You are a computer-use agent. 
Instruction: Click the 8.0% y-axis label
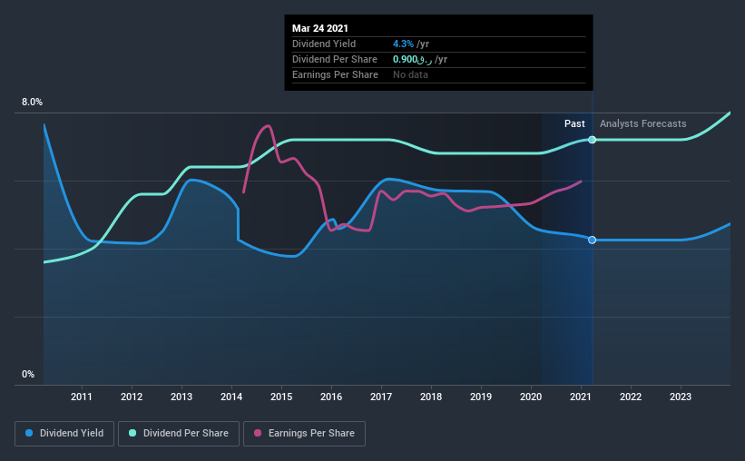pyautogui.click(x=32, y=102)
